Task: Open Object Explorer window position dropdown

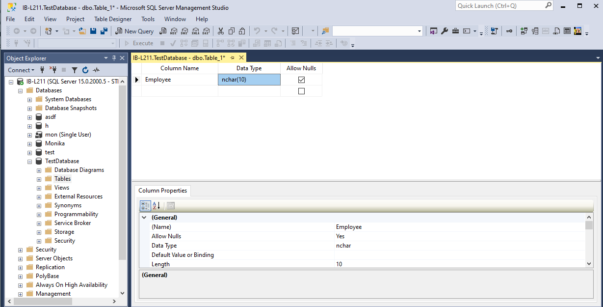Action: pyautogui.click(x=106, y=58)
